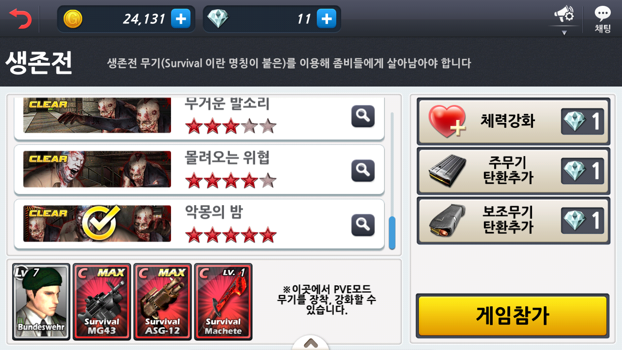Click the blue stage list scrollbar

392,233
